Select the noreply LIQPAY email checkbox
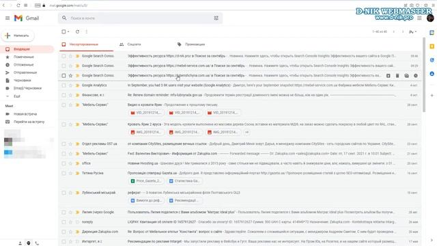This screenshot has width=437, height=246. (x=64, y=222)
